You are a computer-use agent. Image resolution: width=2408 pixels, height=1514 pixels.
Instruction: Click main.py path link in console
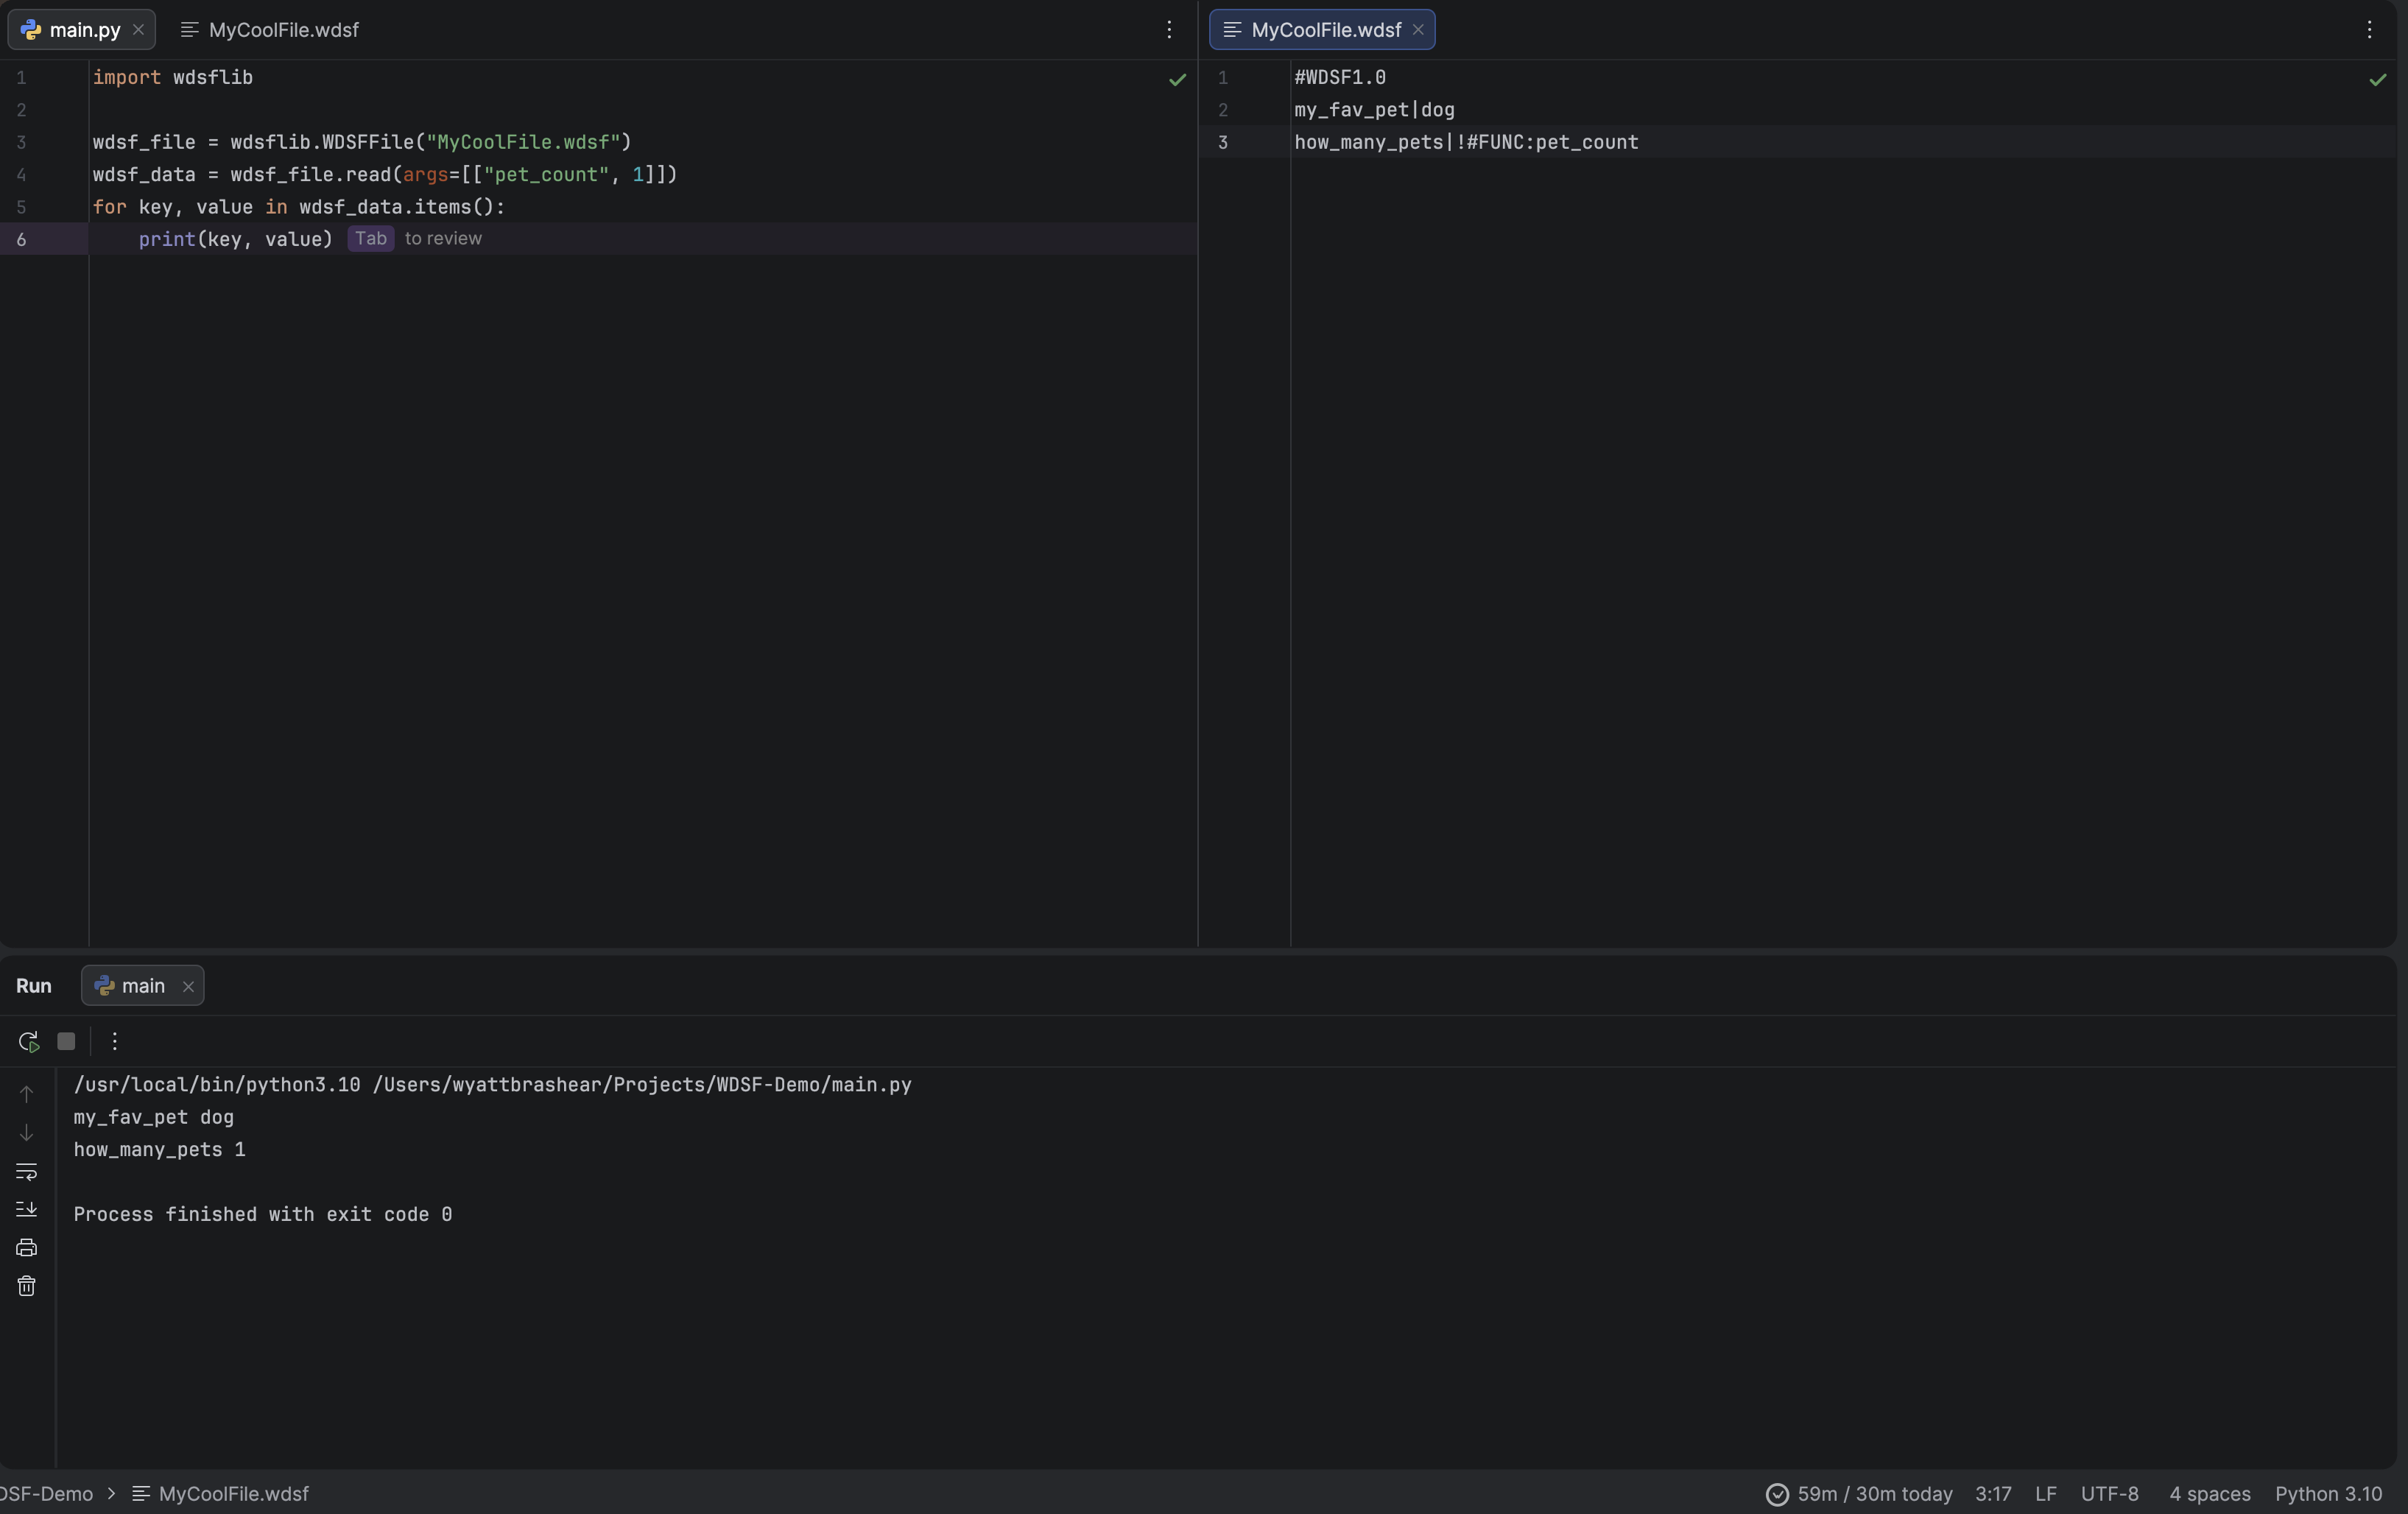[642, 1085]
